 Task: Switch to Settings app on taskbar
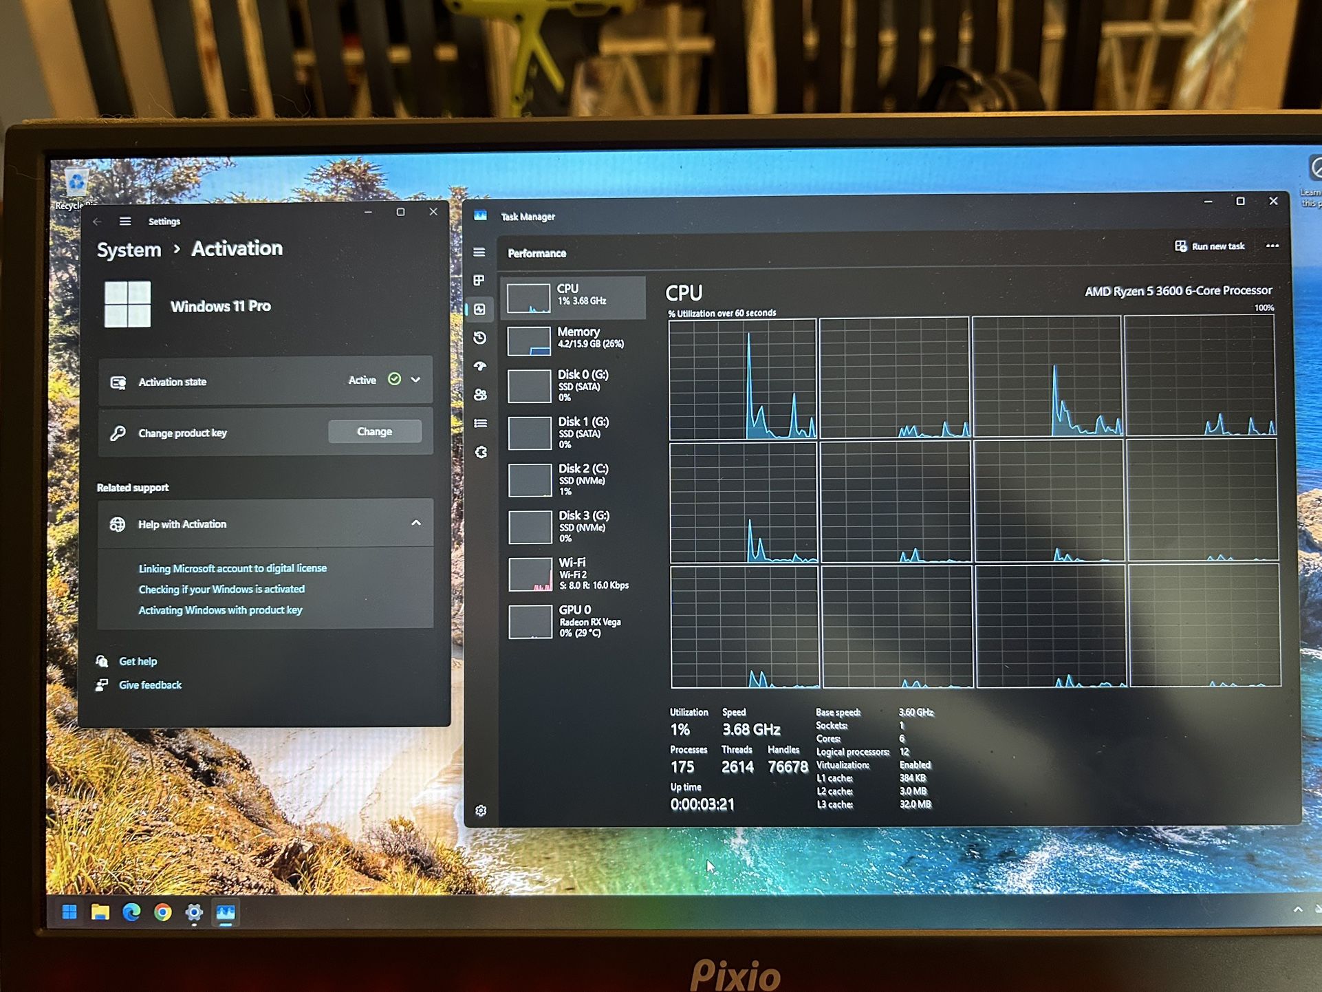point(194,913)
